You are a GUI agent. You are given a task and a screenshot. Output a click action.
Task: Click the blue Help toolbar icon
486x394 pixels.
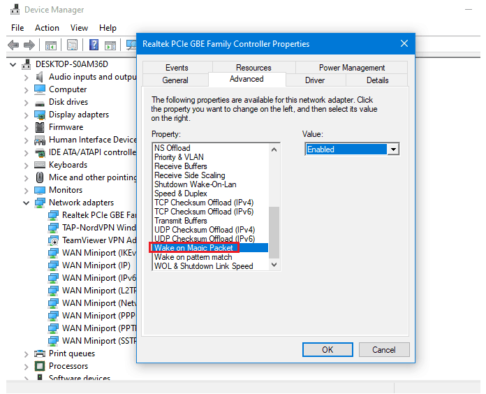(x=93, y=45)
